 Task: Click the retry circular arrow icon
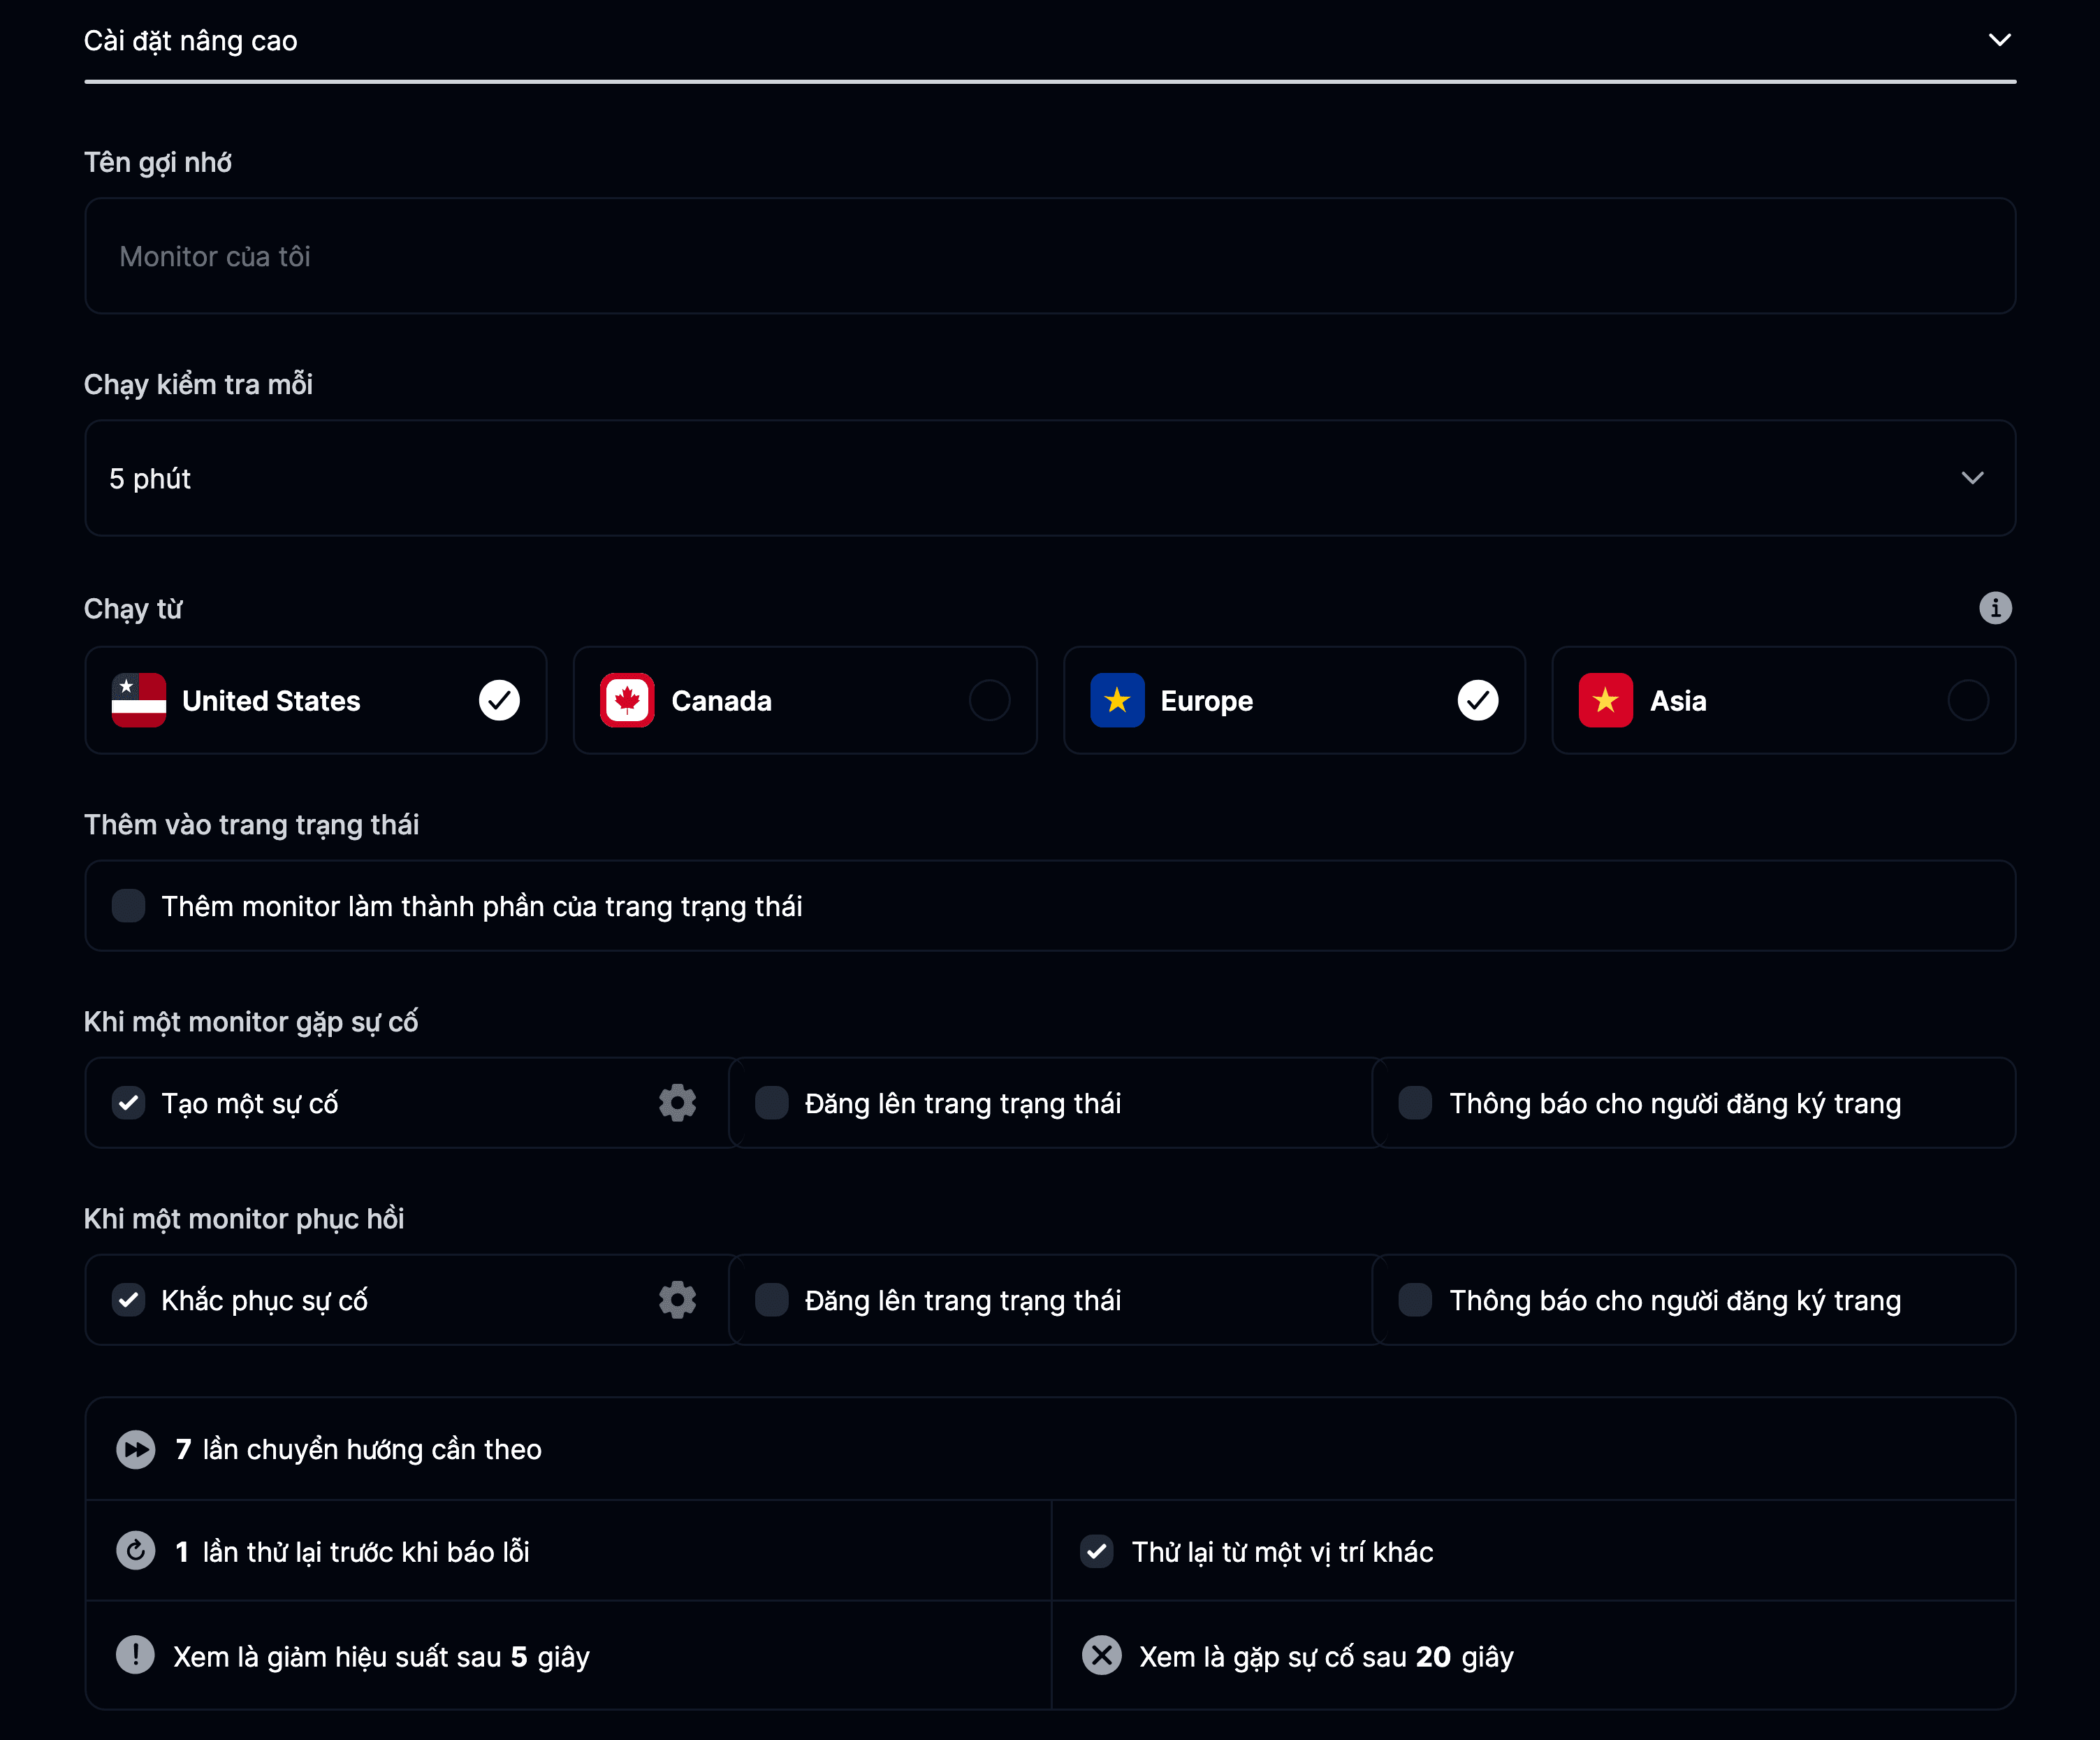tap(135, 1551)
